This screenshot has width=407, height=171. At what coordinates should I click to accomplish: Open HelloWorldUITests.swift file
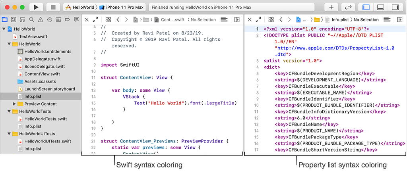pyautogui.click(x=48, y=141)
